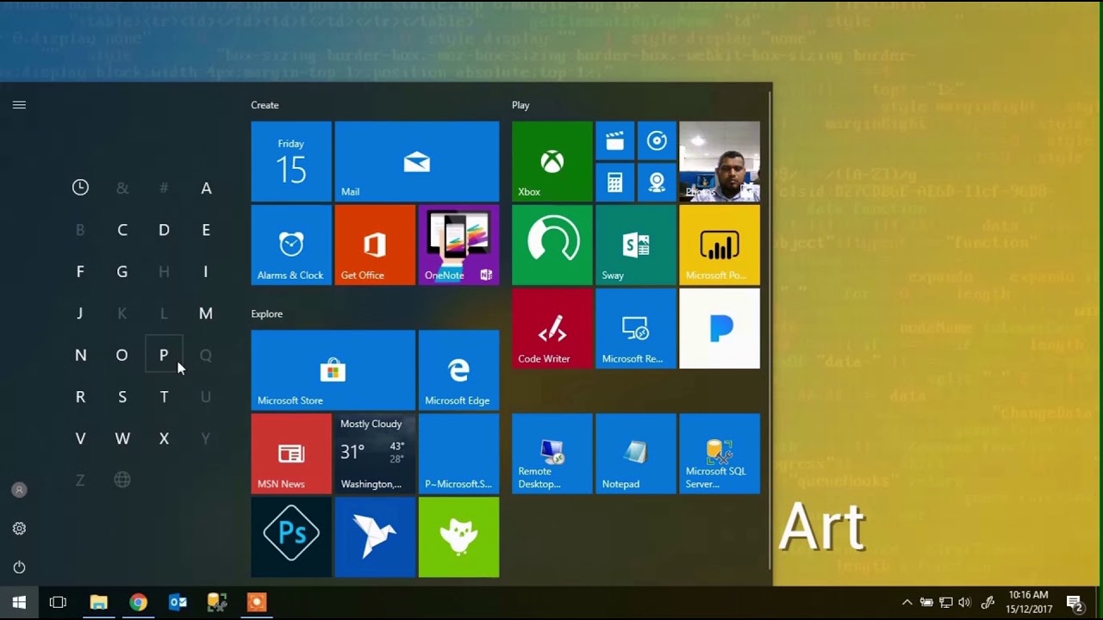Screen dimensions: 1103x620
Task: Open the Get Office tile
Action: pos(375,245)
